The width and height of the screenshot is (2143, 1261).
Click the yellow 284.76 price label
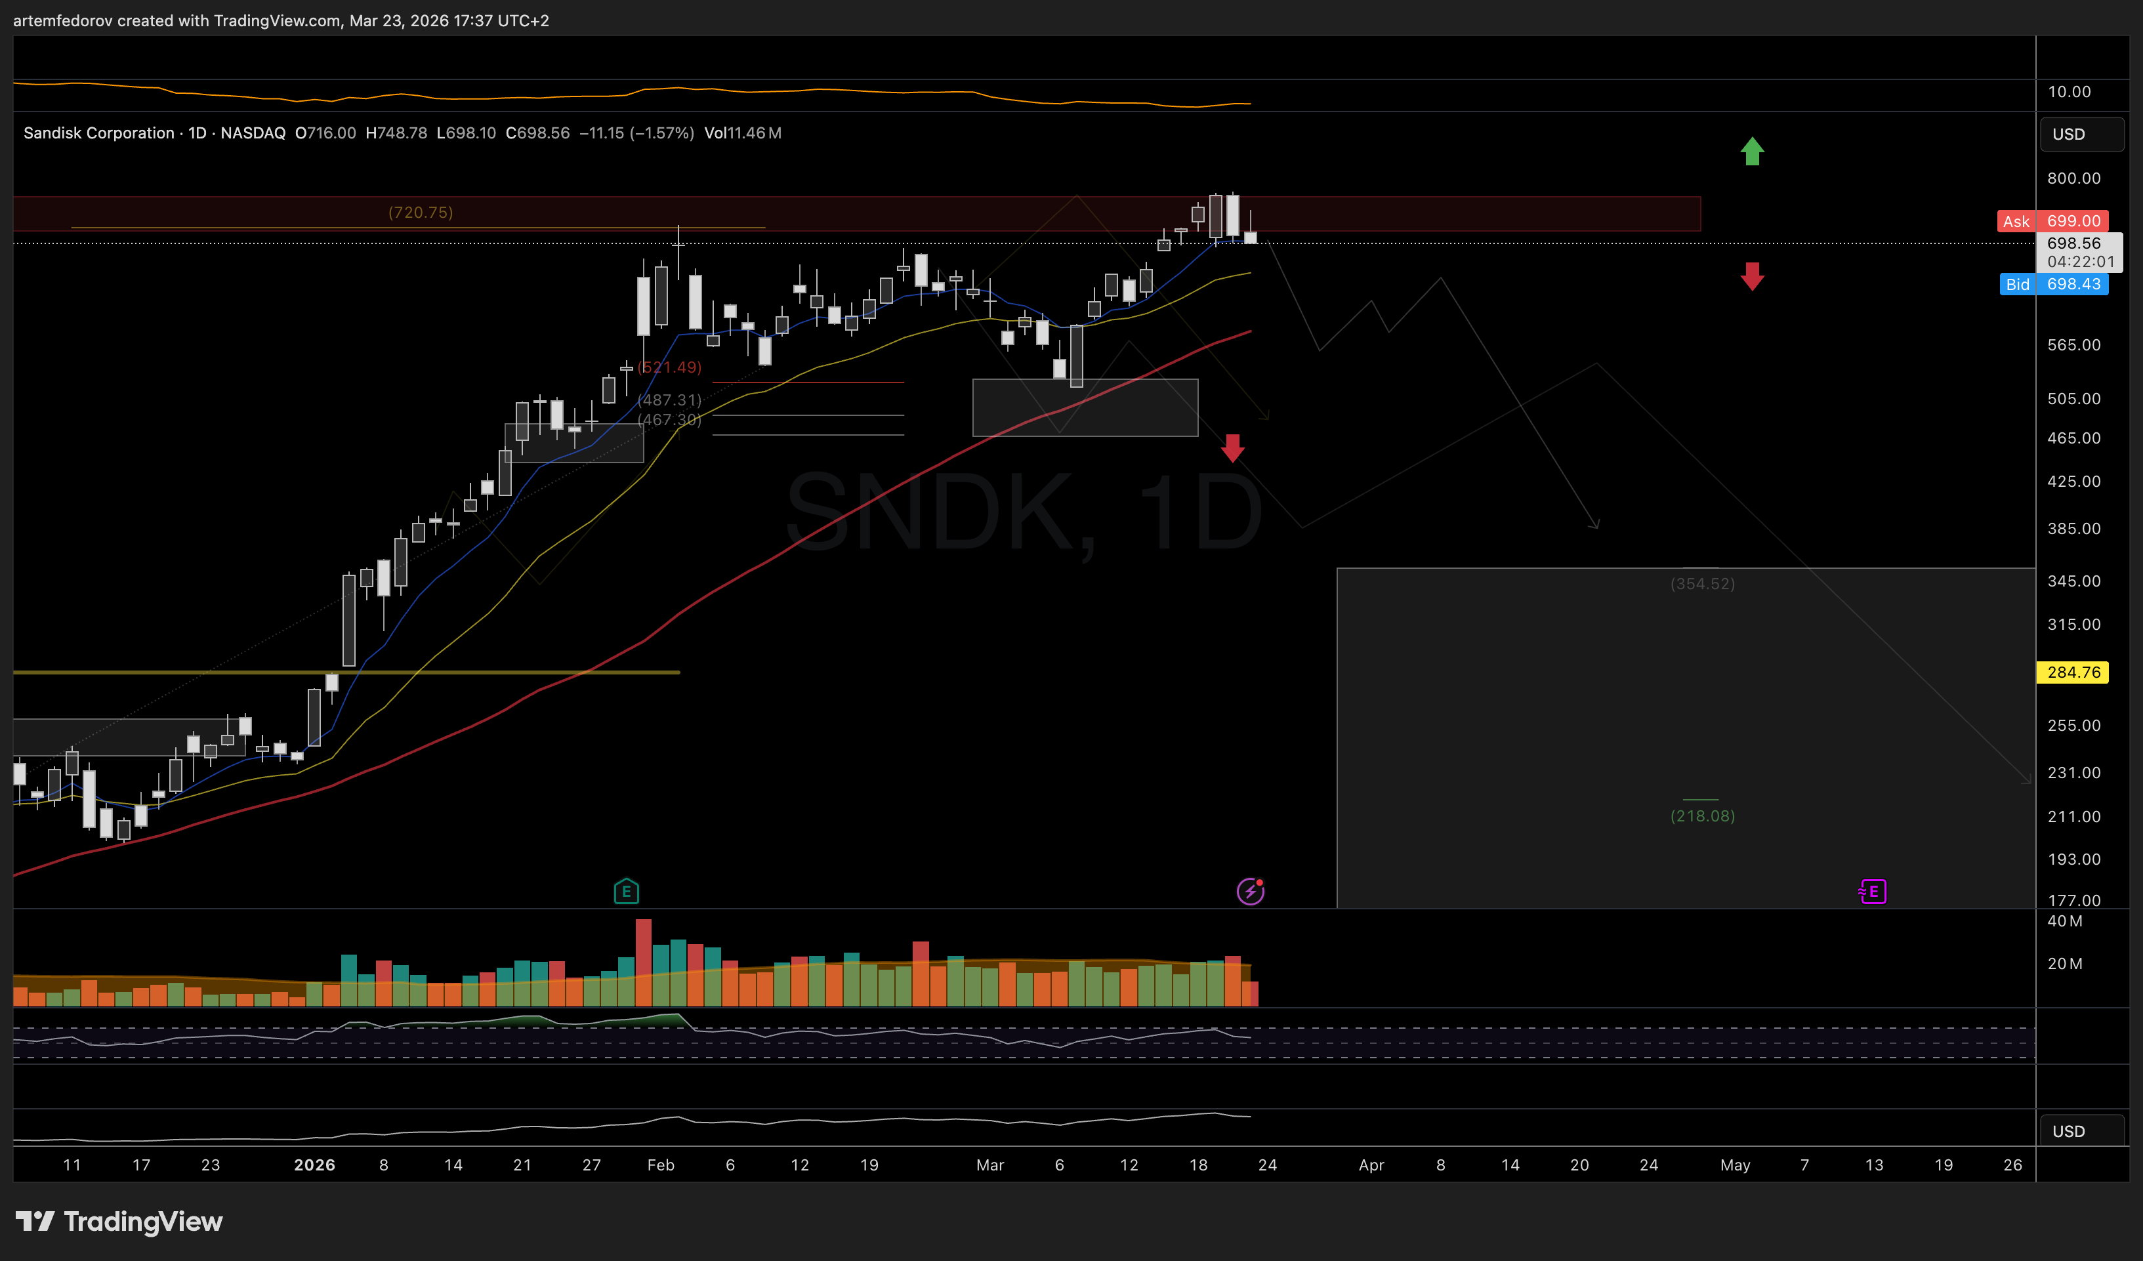pos(2073,672)
